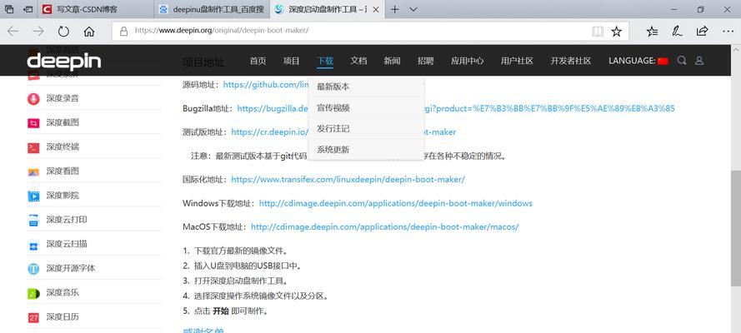This screenshot has width=741, height=333.
Task: Click the 深度音乐 sidebar label
Action: point(63,293)
